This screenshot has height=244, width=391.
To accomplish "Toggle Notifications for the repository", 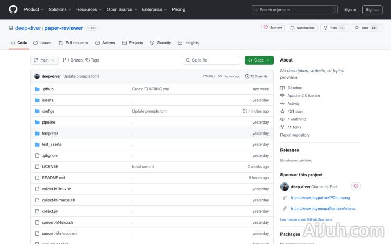I will tap(302, 28).
